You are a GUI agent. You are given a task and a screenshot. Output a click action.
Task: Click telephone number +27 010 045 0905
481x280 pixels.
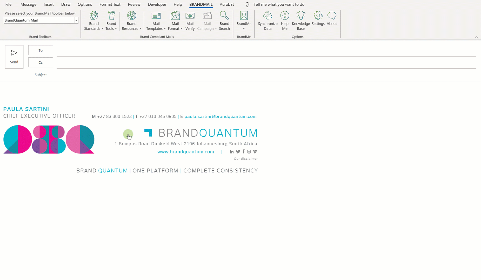click(158, 116)
